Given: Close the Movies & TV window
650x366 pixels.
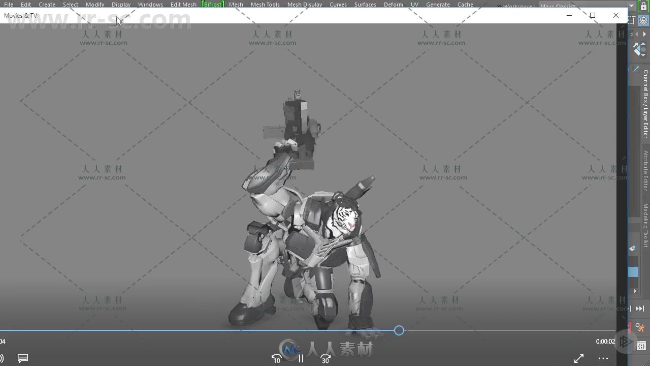Looking at the screenshot, I should tap(616, 15).
